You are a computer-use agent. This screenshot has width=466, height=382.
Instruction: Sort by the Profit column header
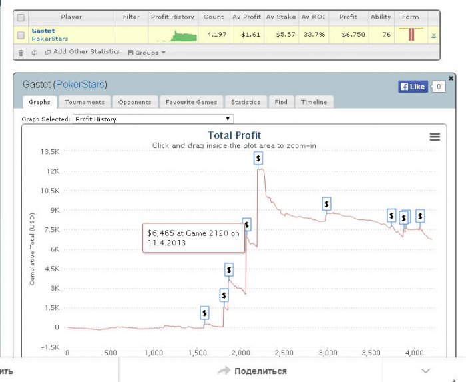[348, 17]
